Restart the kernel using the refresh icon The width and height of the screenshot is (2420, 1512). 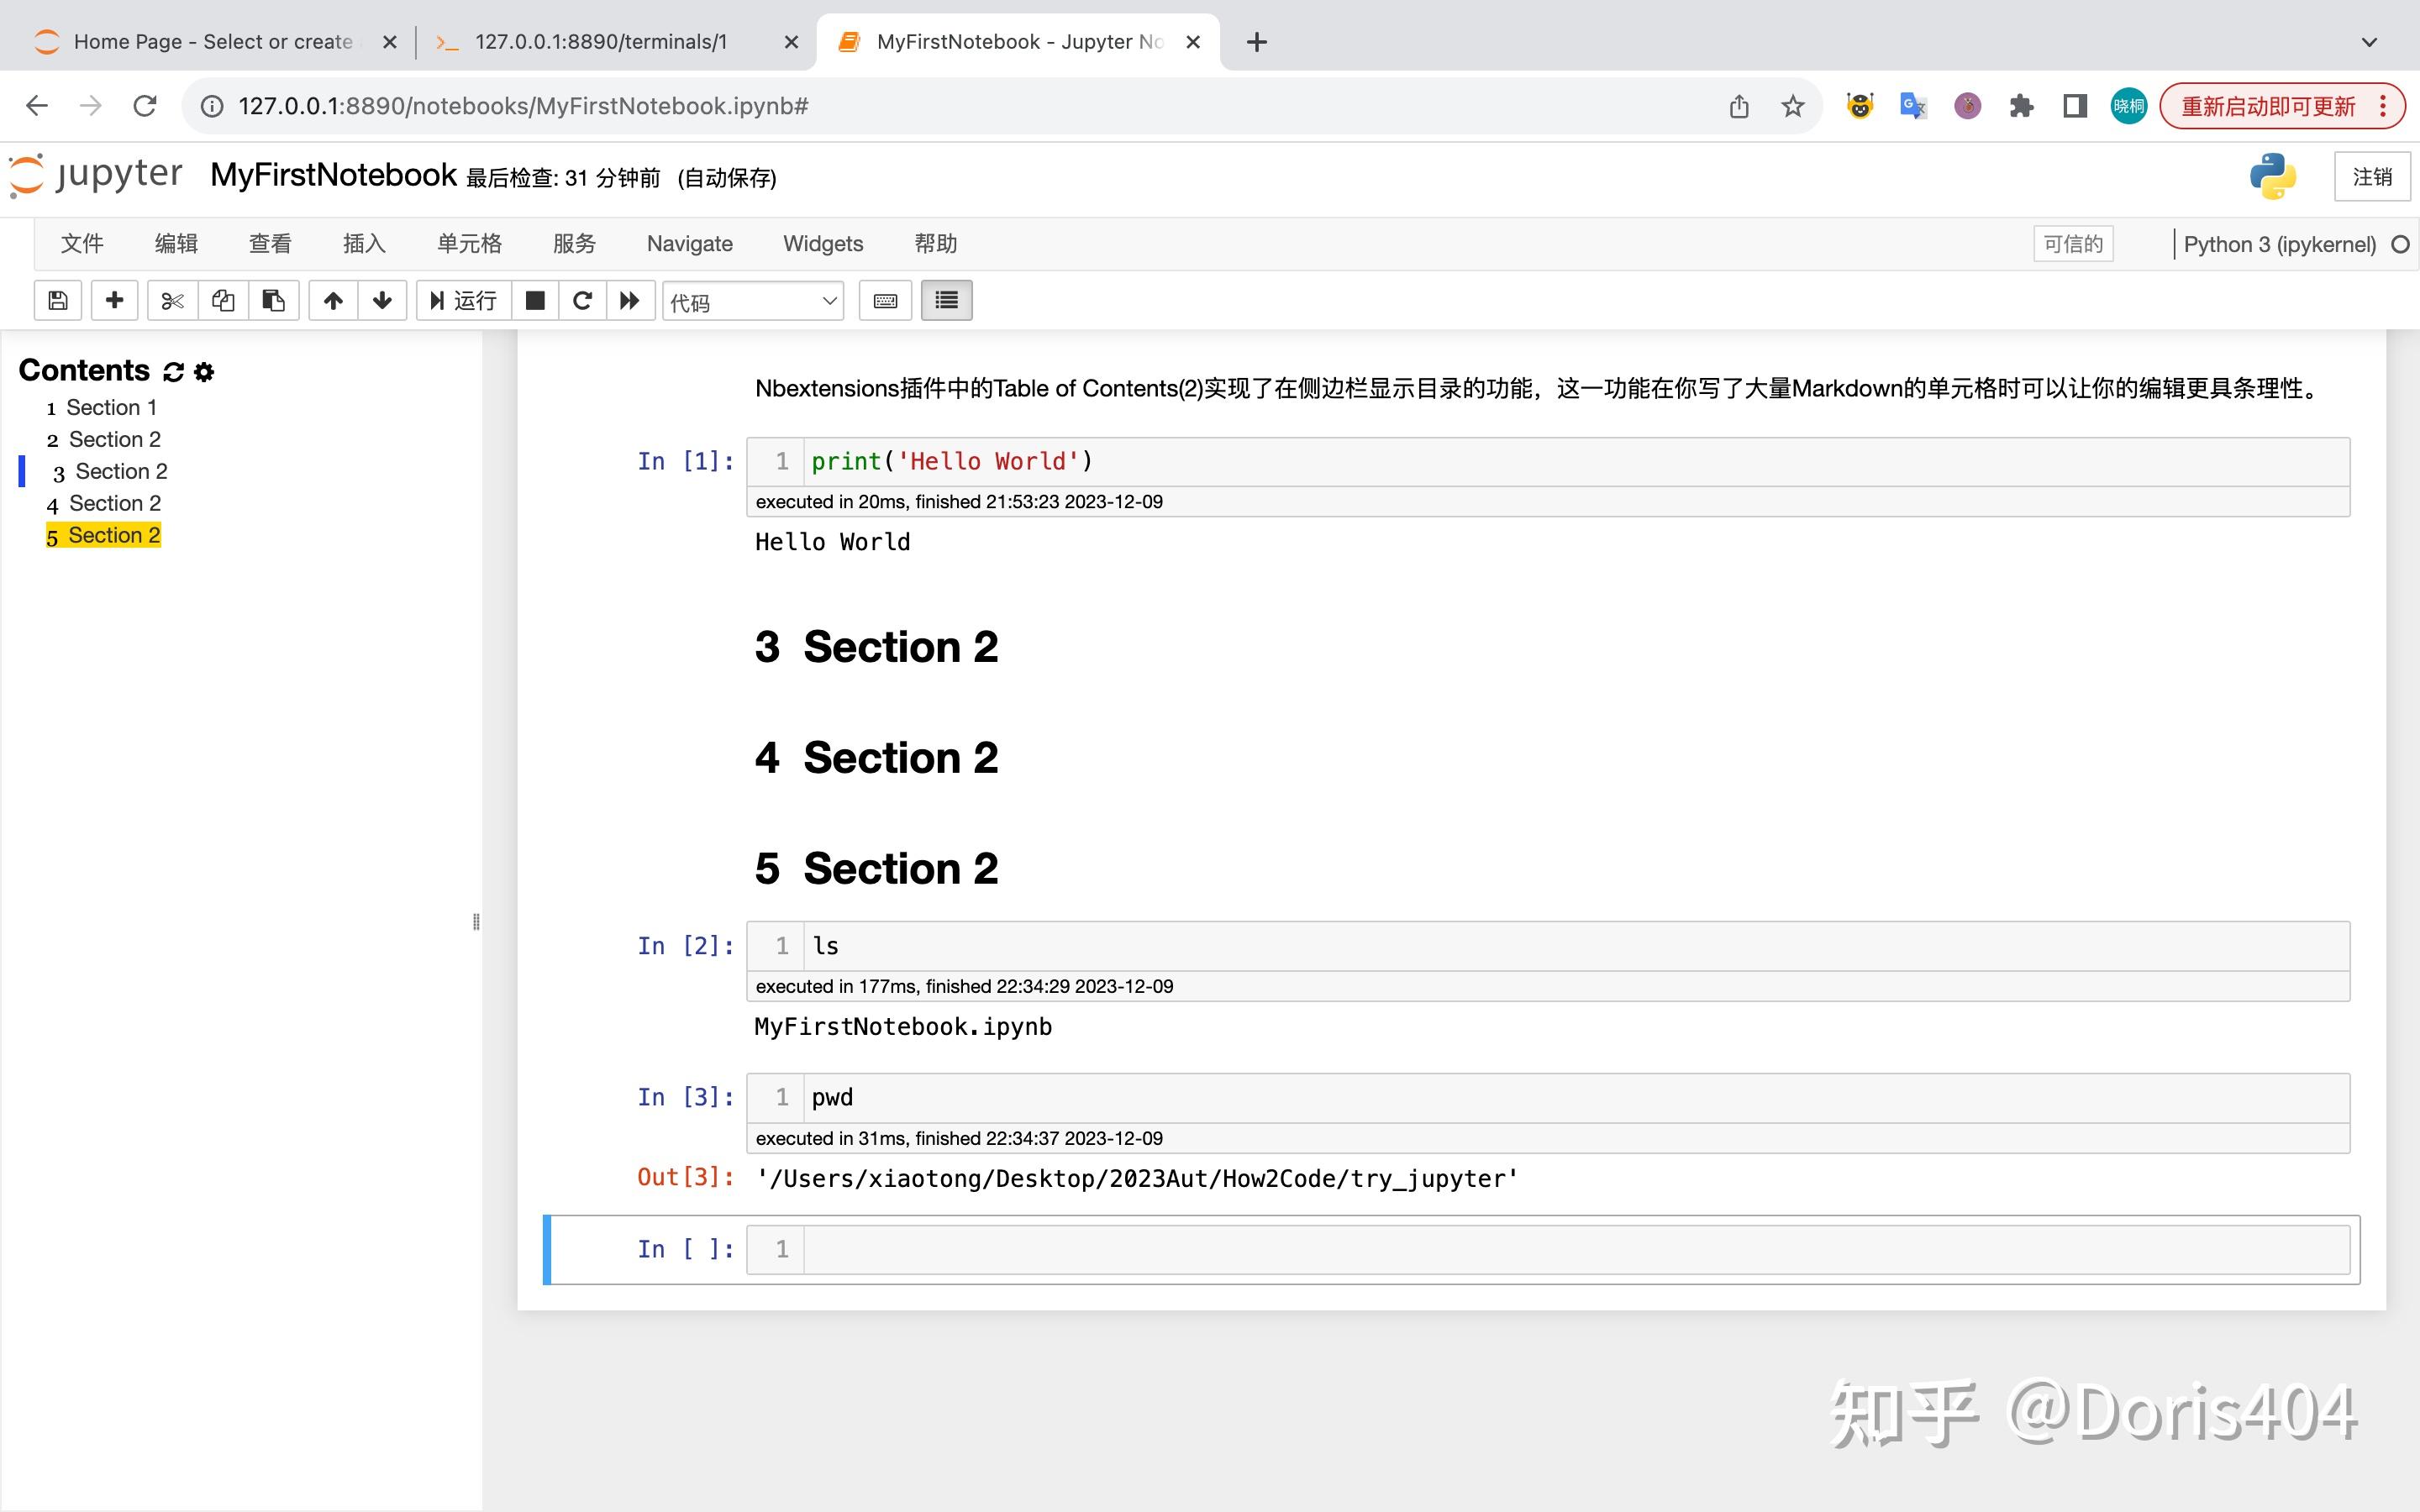tap(583, 300)
